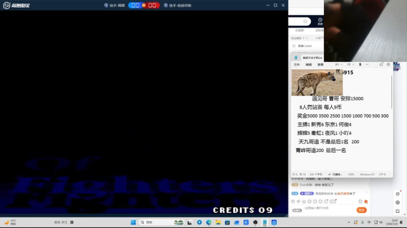The width and height of the screenshot is (407, 228).
Task: Click the line 奖金5000 3500 2500 1500
Action: coord(342,116)
